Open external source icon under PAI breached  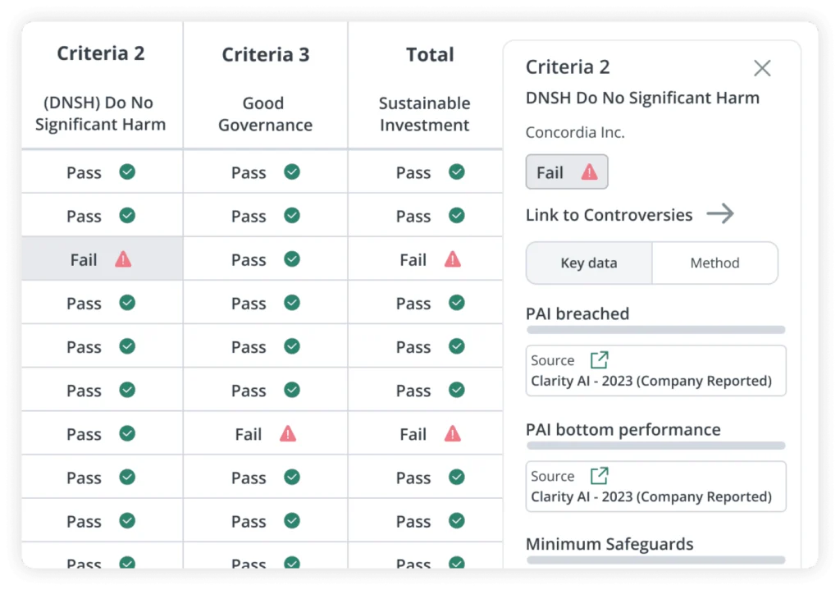coord(600,359)
